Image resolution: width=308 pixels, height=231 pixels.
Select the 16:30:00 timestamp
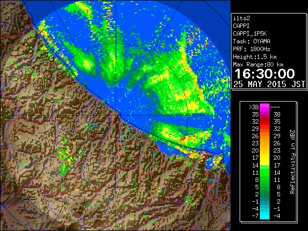(x=265, y=74)
